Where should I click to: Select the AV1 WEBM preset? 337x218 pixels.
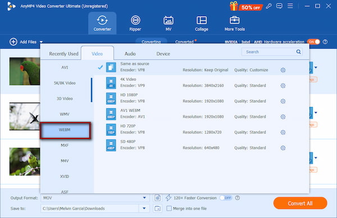(202, 114)
